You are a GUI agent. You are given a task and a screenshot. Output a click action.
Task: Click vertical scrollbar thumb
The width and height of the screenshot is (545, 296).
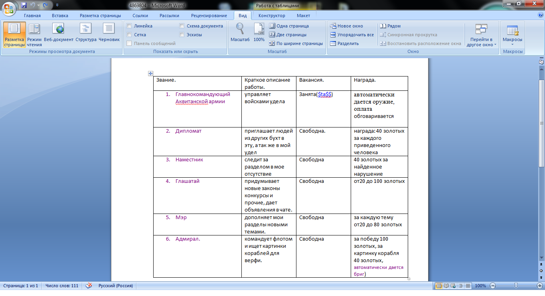pos(541,123)
